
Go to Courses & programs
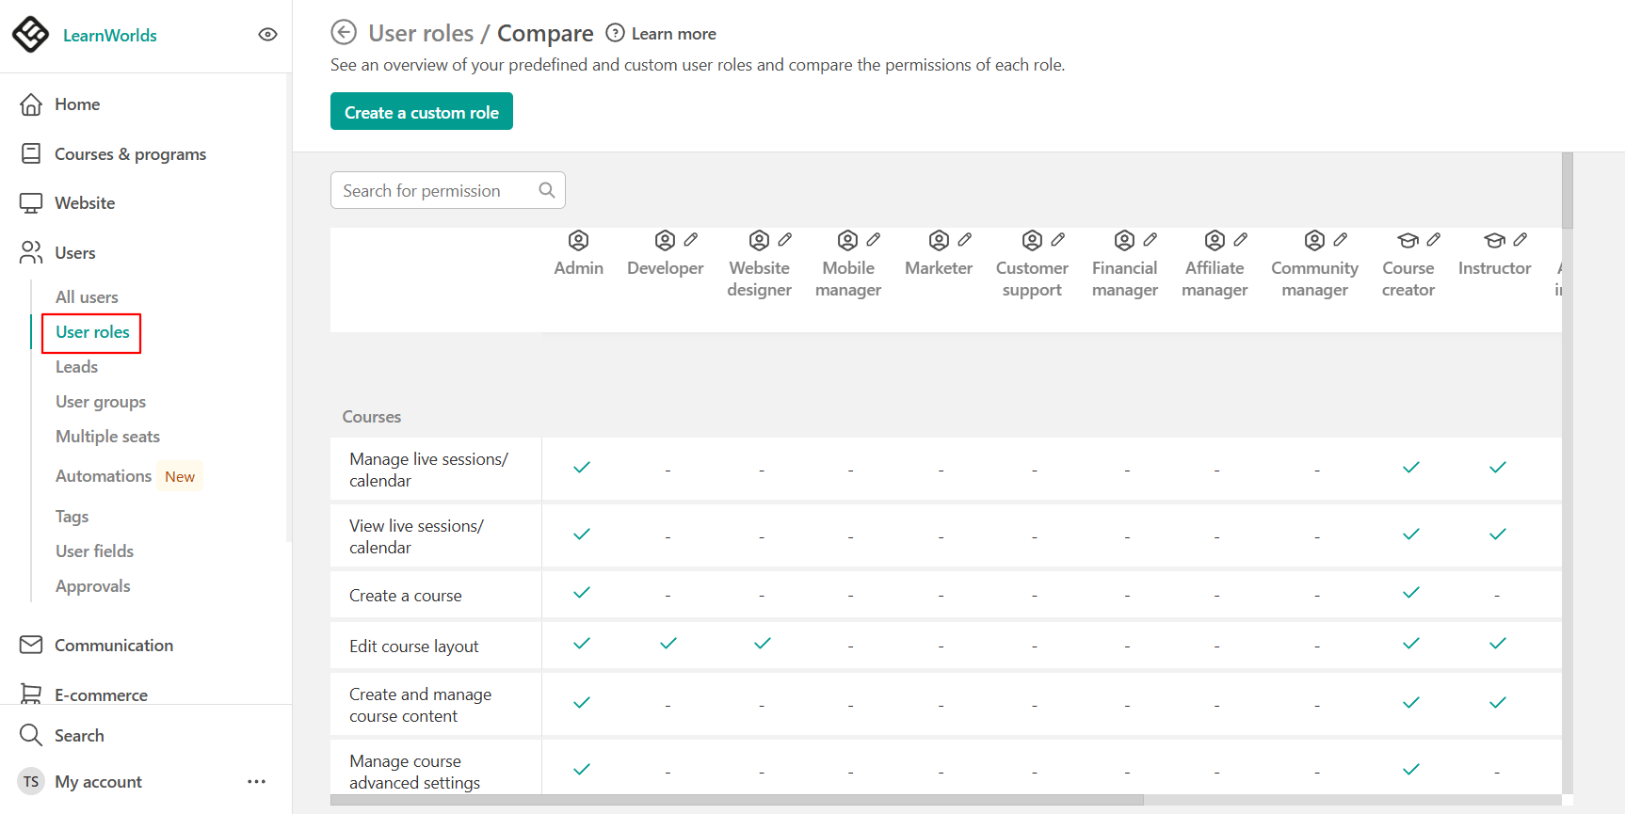(x=130, y=154)
